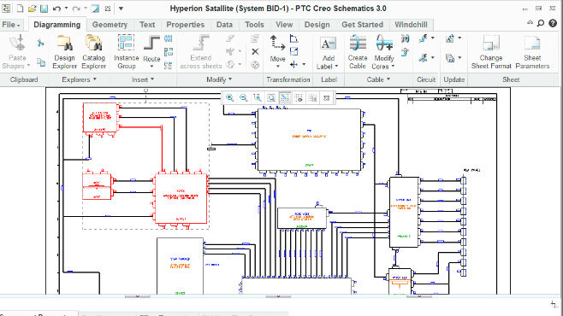Toggle the grid display icon
This screenshot has width=563, height=316.
click(312, 98)
